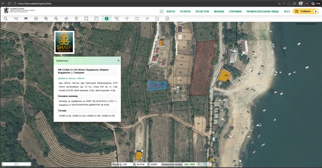322x168 pixels.
Task: Open the РЕГИСТРИ menu
Action: [x=202, y=12]
